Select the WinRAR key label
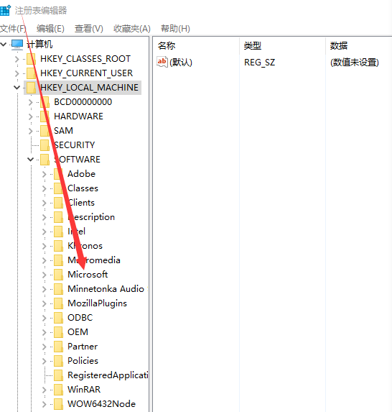 coord(84,390)
